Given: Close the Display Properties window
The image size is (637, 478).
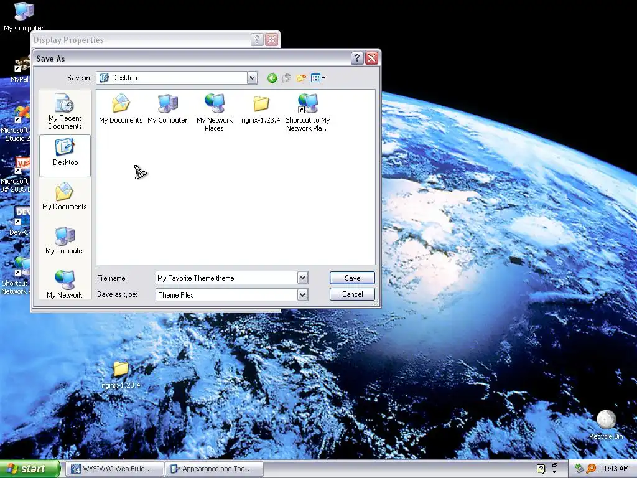Looking at the screenshot, I should 271,39.
